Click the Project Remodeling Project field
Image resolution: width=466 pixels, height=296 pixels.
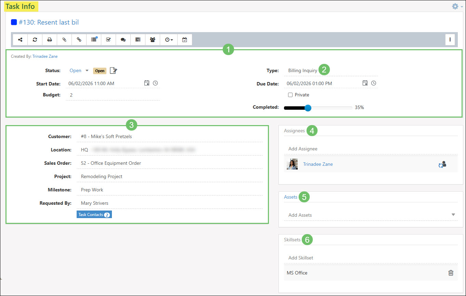click(x=170, y=176)
